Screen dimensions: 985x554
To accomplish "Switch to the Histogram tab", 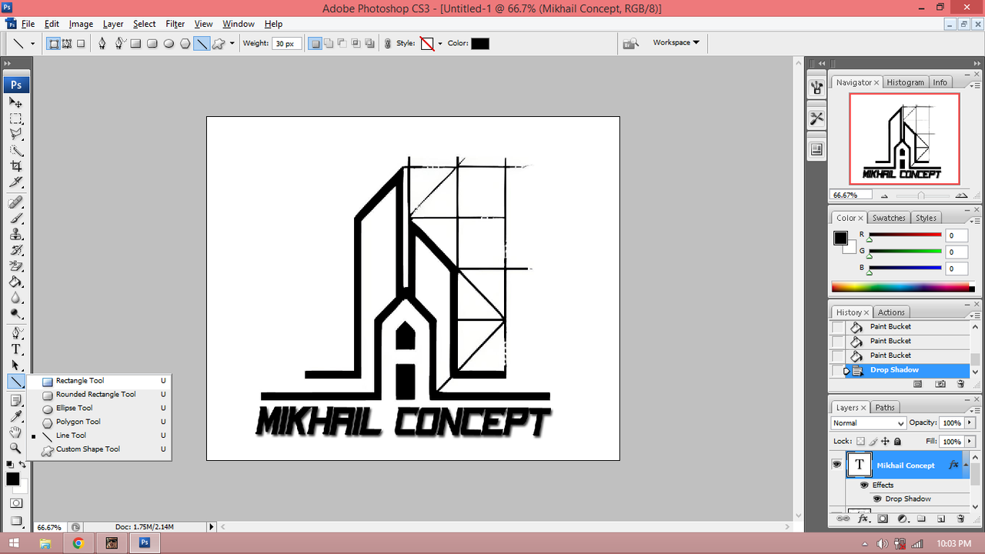I will (x=905, y=82).
